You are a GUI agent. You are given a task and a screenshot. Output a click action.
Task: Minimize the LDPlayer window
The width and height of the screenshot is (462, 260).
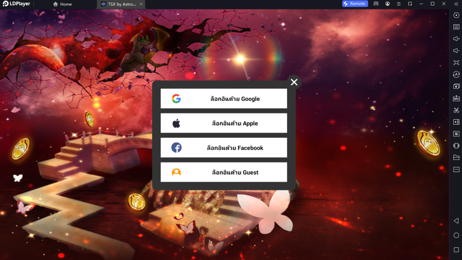coord(421,4)
